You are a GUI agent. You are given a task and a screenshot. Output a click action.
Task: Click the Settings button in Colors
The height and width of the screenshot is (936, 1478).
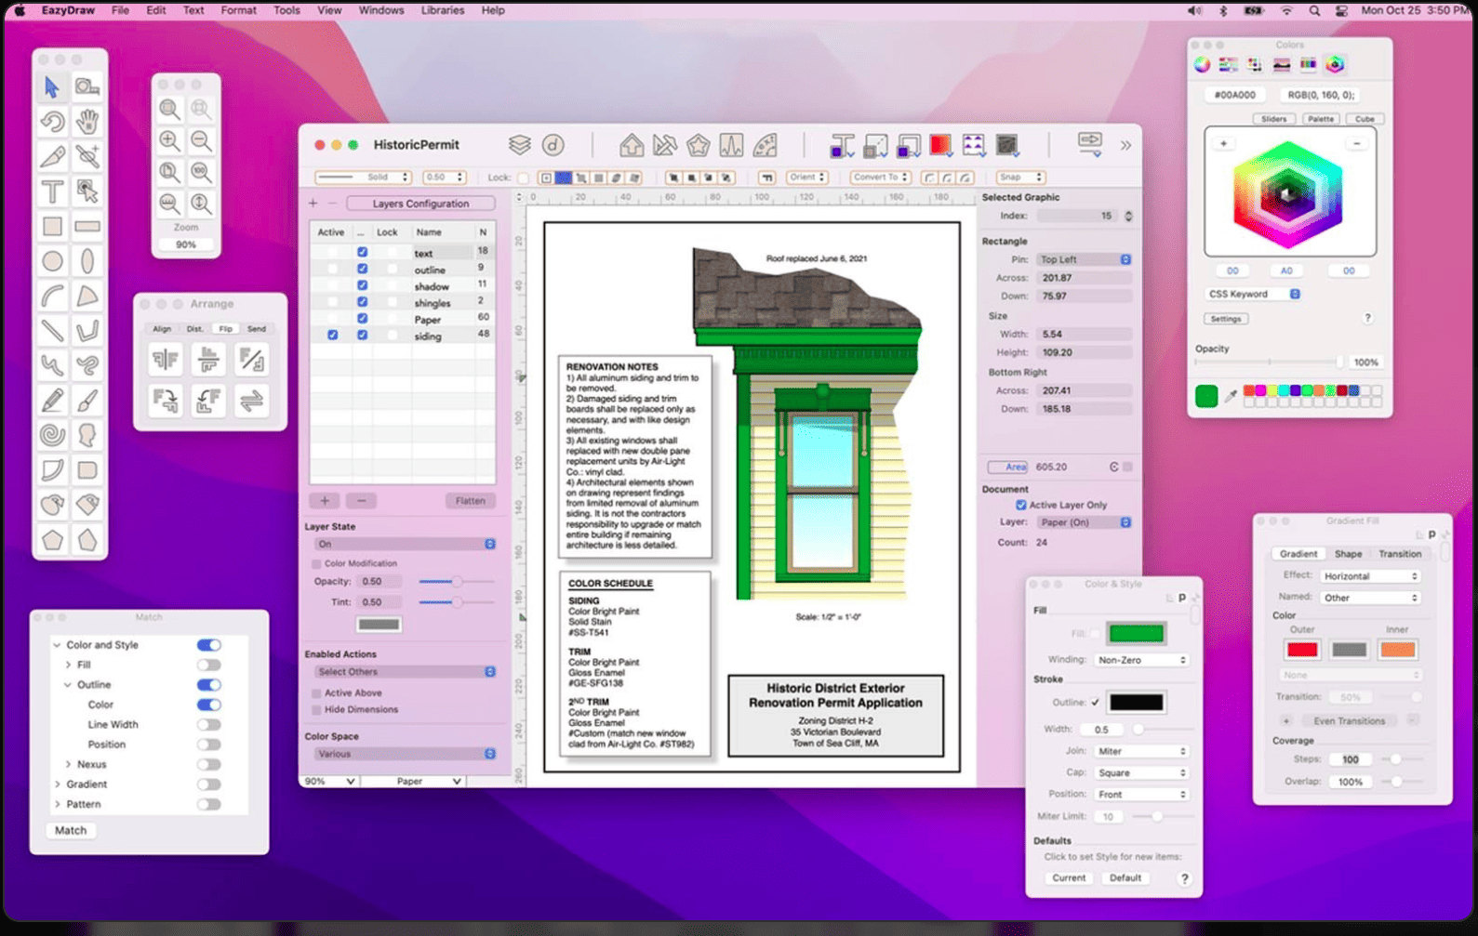pos(1226,319)
